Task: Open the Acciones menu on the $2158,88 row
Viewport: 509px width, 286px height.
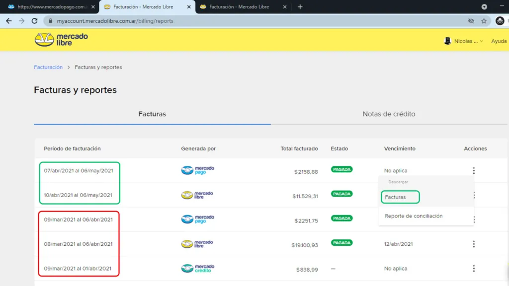Action: click(x=474, y=170)
